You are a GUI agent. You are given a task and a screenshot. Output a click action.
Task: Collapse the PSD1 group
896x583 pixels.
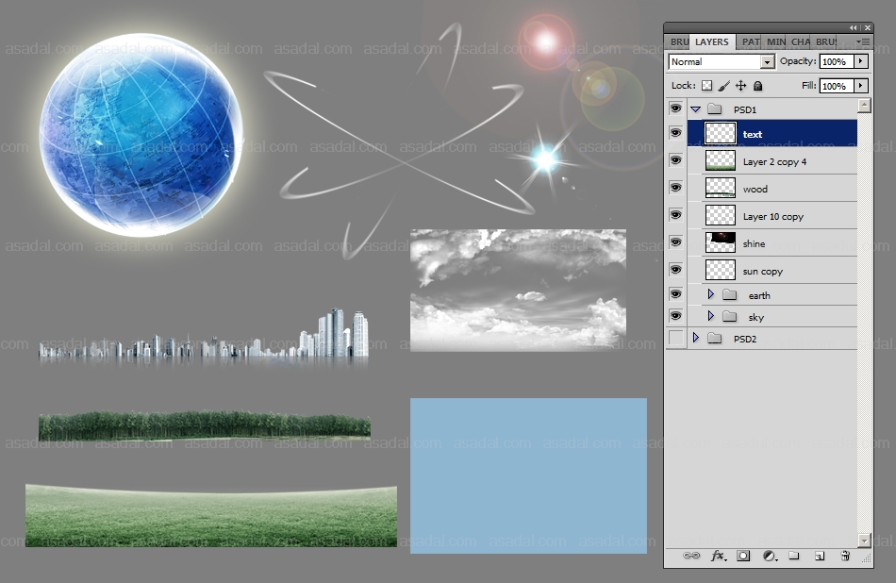pos(696,109)
